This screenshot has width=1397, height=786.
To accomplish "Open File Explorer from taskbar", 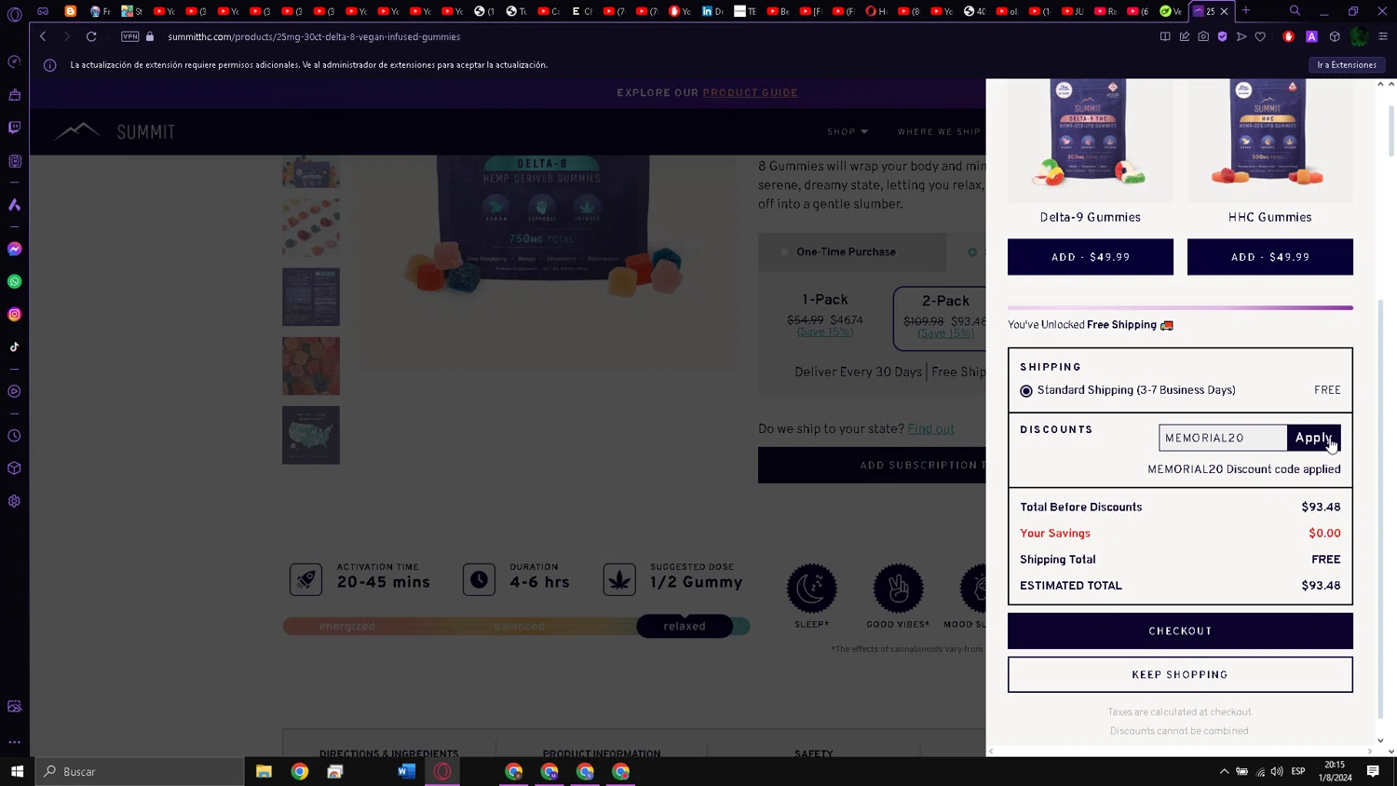I will 264,771.
